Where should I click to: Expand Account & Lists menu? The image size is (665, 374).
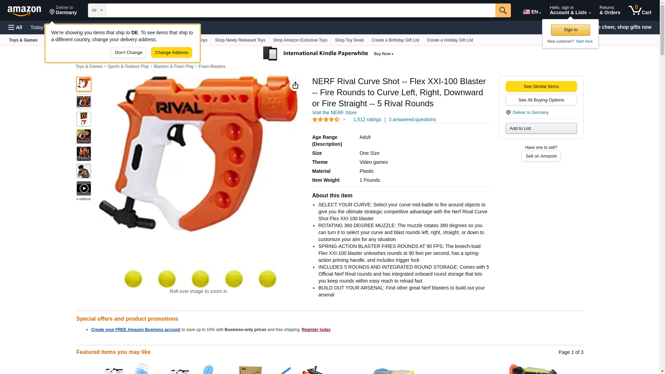[570, 10]
